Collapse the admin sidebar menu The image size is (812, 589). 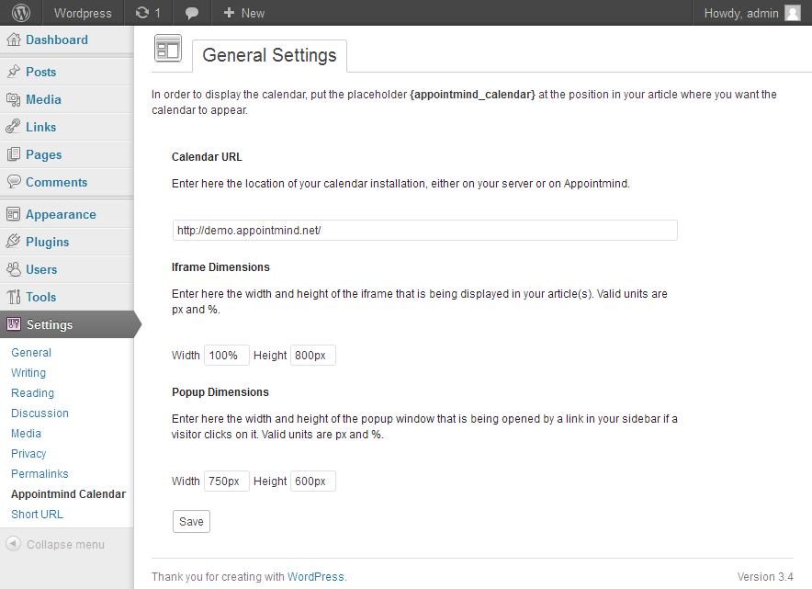click(x=56, y=544)
